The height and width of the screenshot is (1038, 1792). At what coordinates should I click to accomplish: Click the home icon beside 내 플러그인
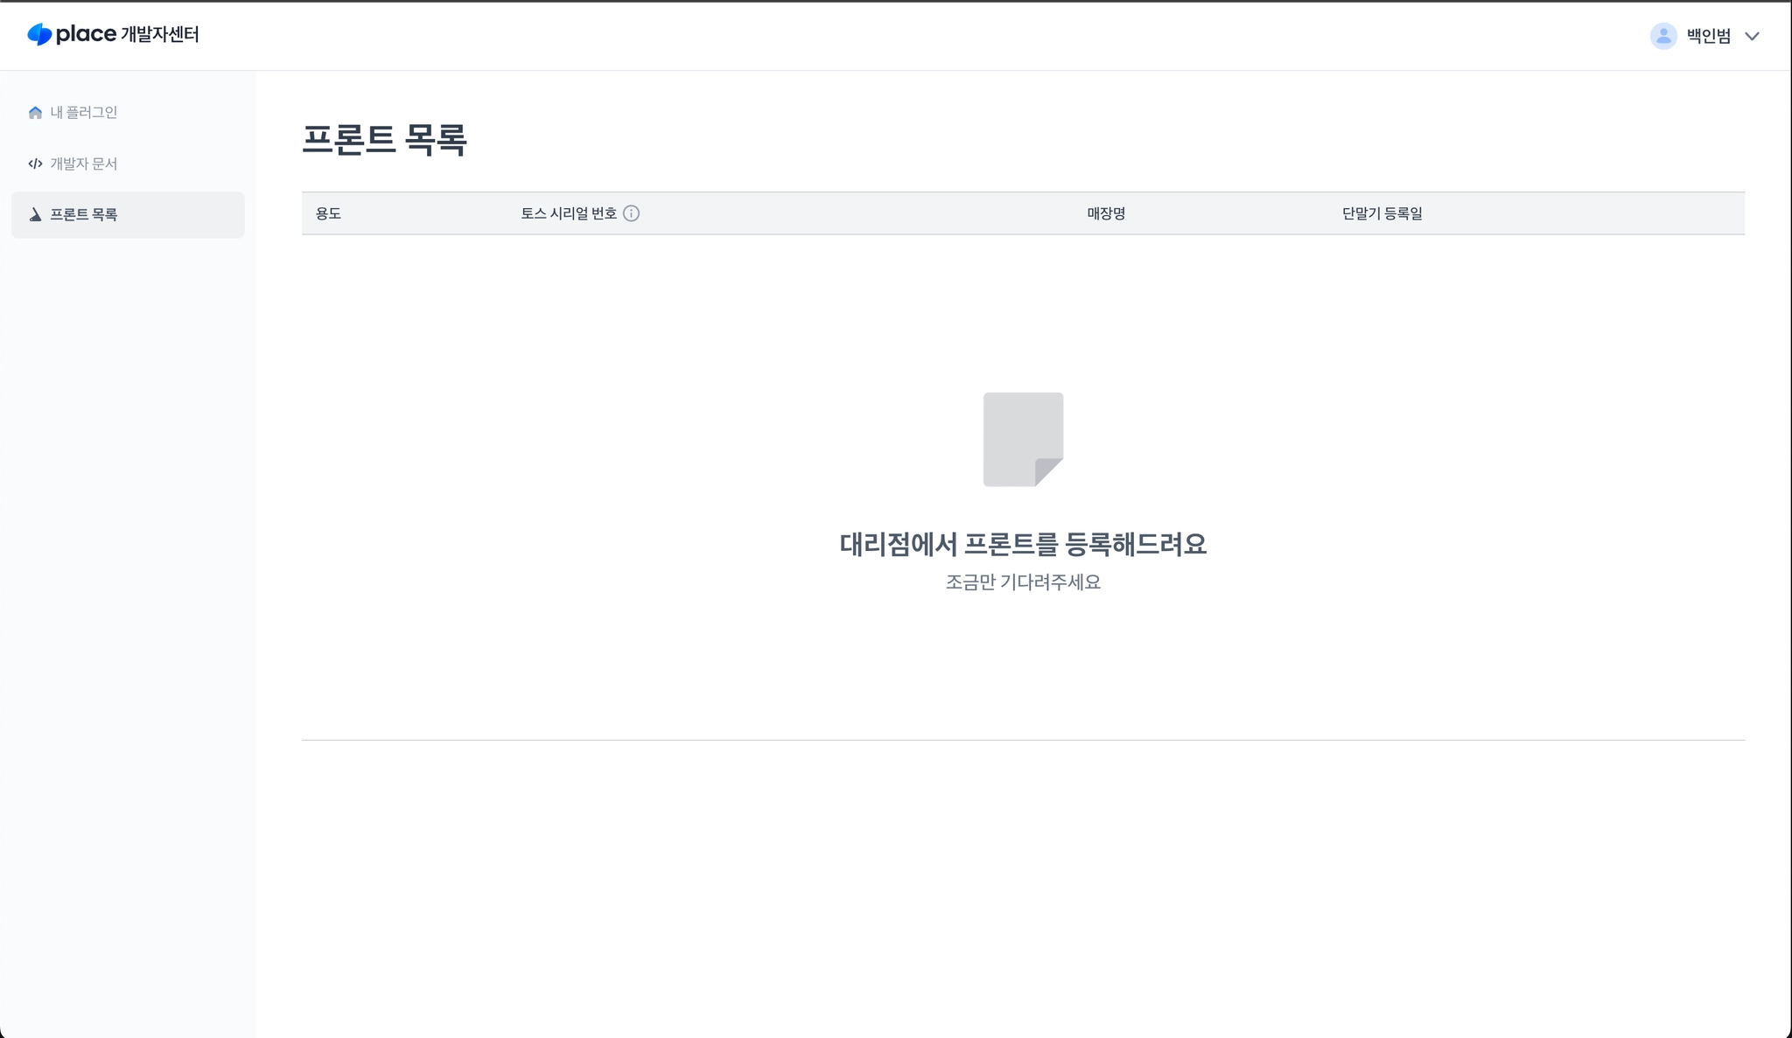pyautogui.click(x=35, y=113)
